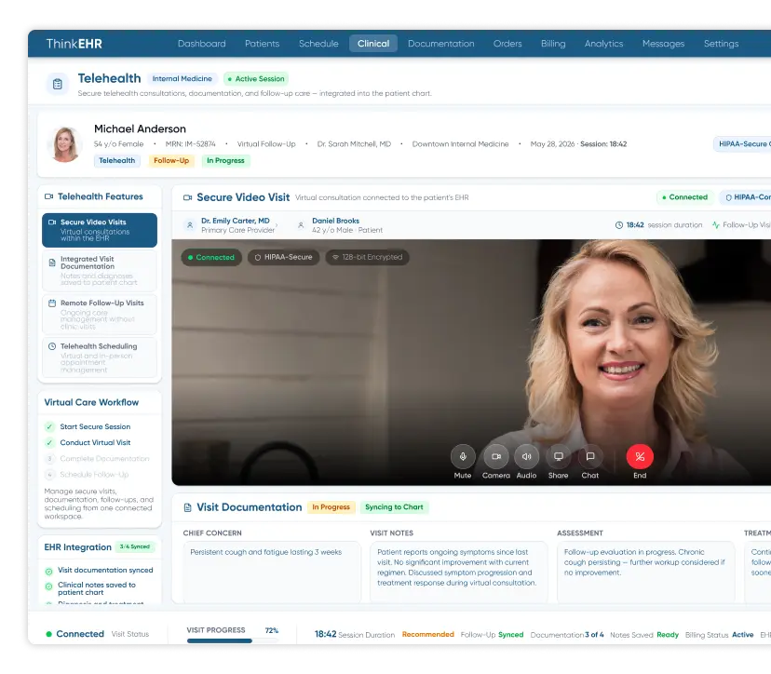Image resolution: width=771 pixels, height=674 pixels.
Task: Click Dr. Sarah Mitchell, MD text
Action: 354,144
